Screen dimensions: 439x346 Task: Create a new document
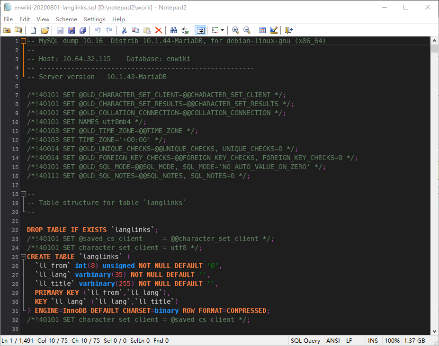(33, 30)
